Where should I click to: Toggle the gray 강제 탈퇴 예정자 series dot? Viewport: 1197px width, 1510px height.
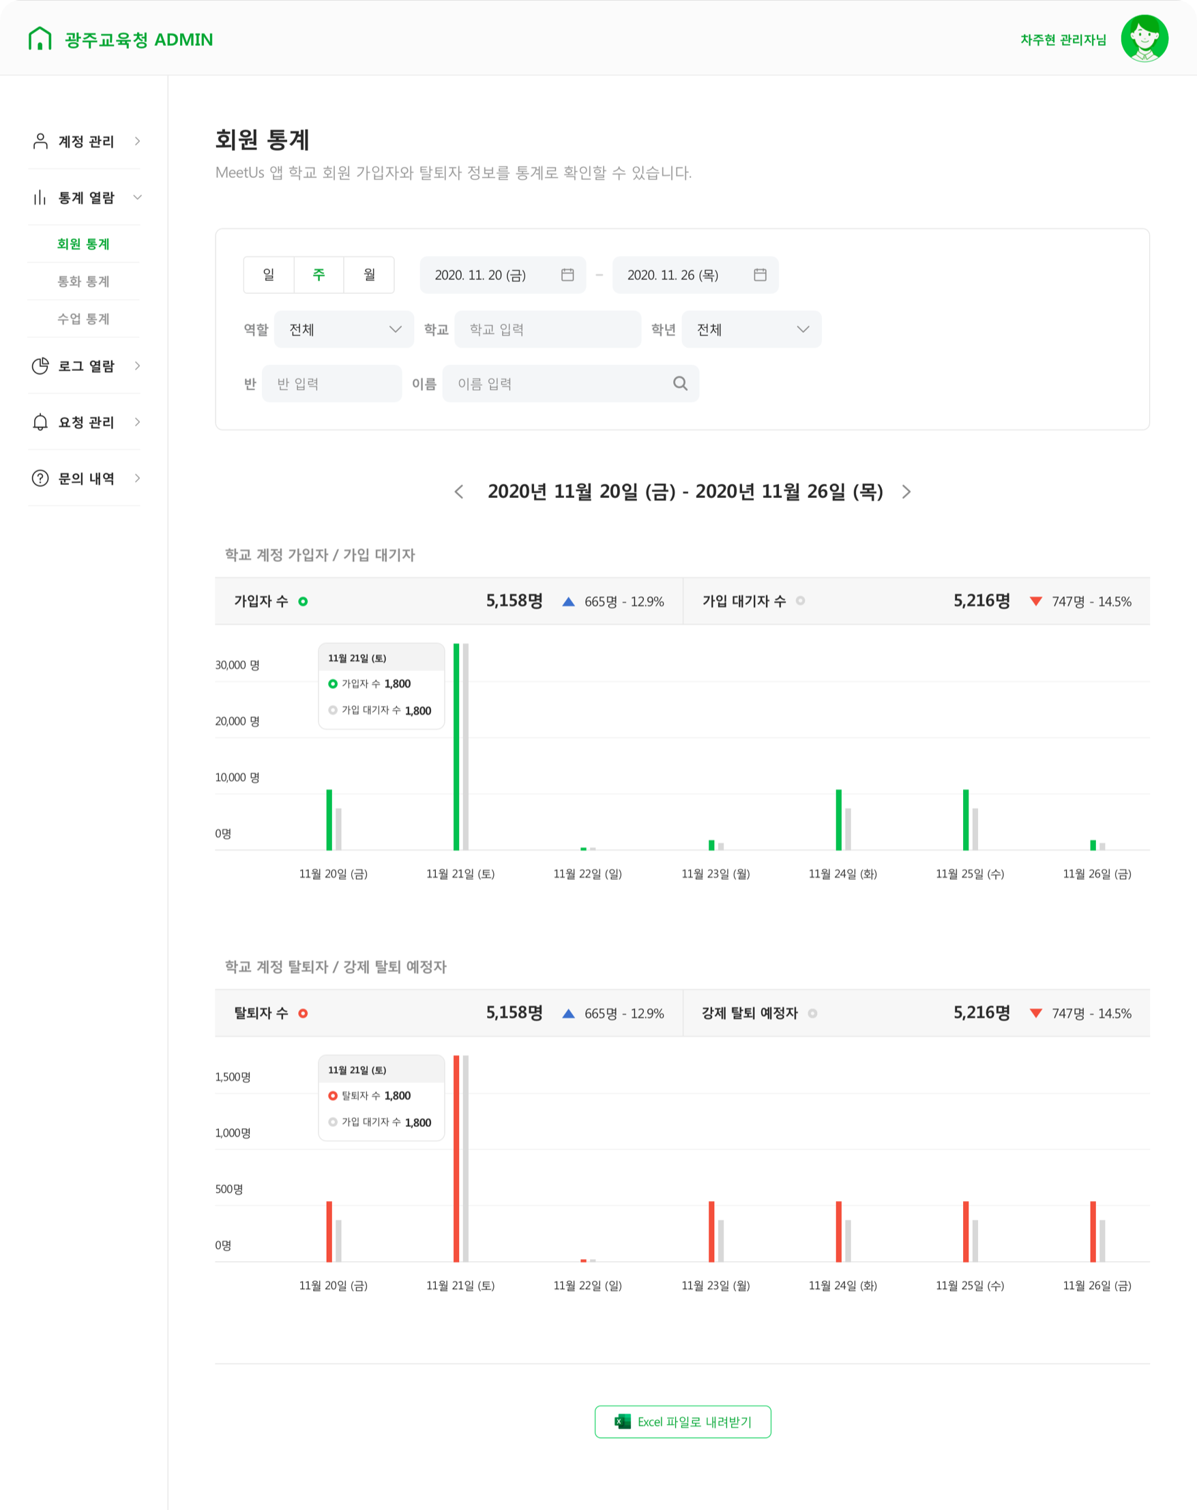click(x=812, y=1013)
